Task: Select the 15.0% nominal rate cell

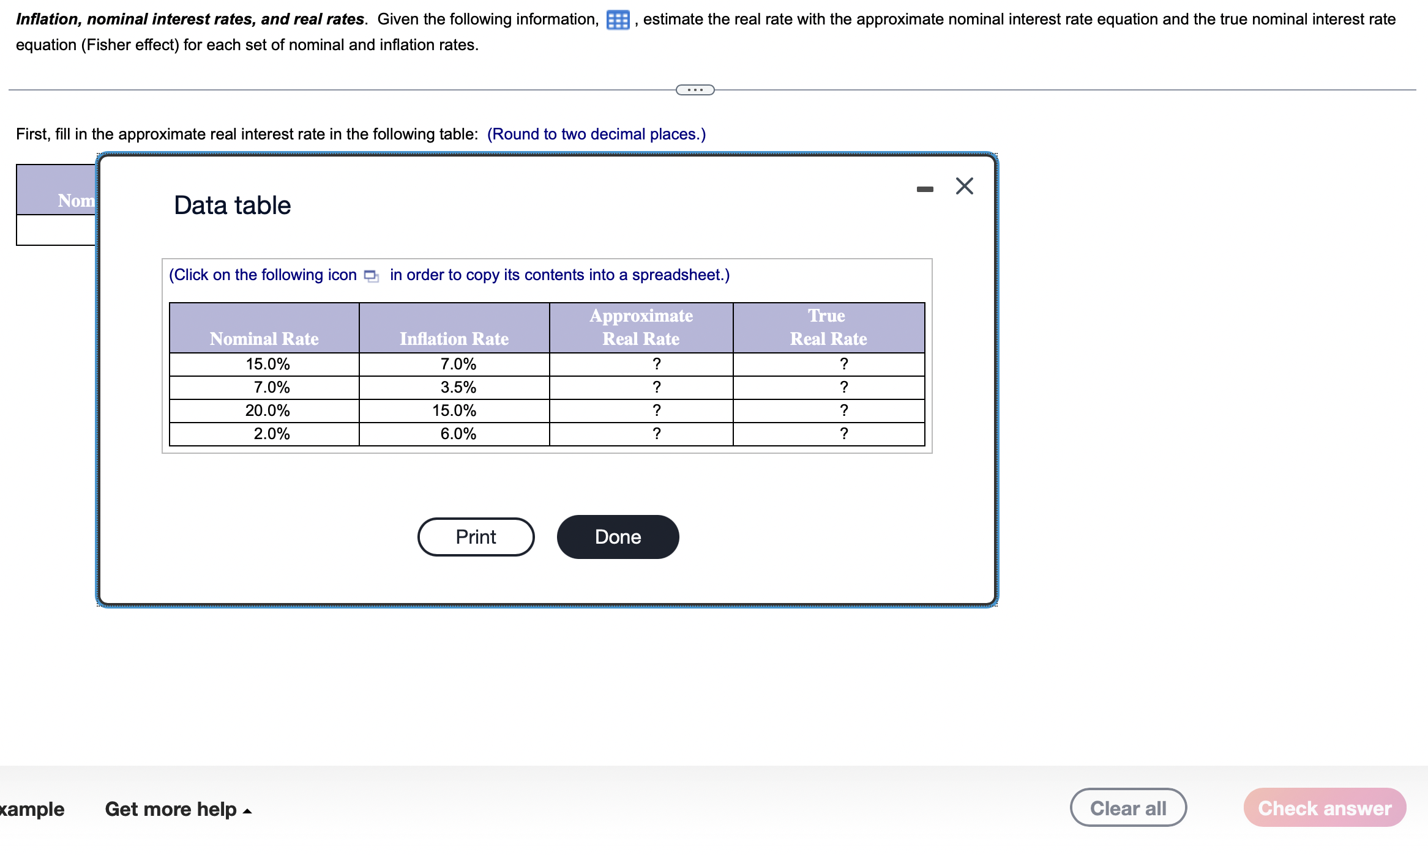Action: (x=267, y=364)
